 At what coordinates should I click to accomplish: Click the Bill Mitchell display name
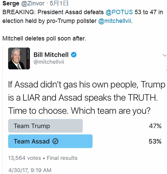click(x=51, y=55)
